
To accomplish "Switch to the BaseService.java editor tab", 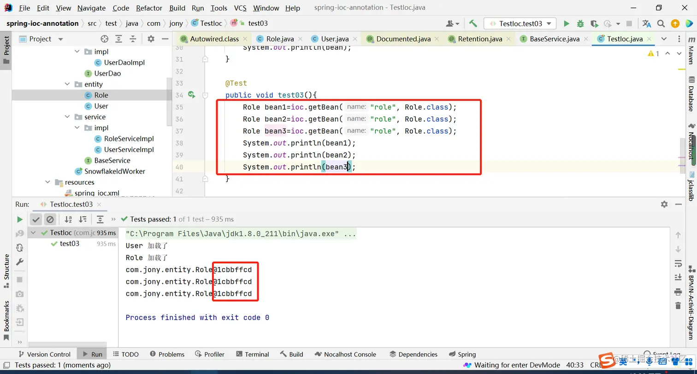I will coord(554,39).
